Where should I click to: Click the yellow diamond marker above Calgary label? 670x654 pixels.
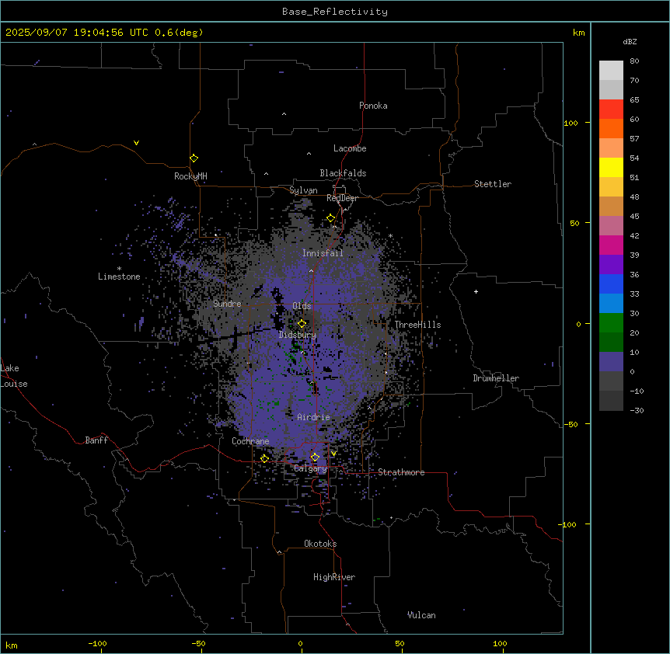click(x=315, y=457)
